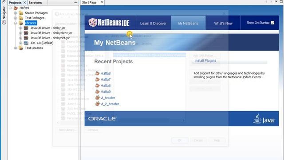Viewport: 284px width, 160px height.
Task: Click the Libraries folder icon in project tree
Action: [21, 23]
